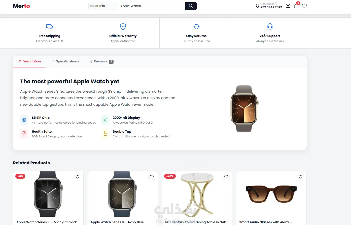Favorite the Midnight Black watch
This screenshot has width=351, height=225.
point(78,177)
